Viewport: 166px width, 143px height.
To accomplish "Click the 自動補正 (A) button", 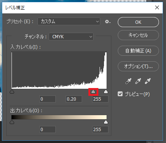I will coord(138,51).
